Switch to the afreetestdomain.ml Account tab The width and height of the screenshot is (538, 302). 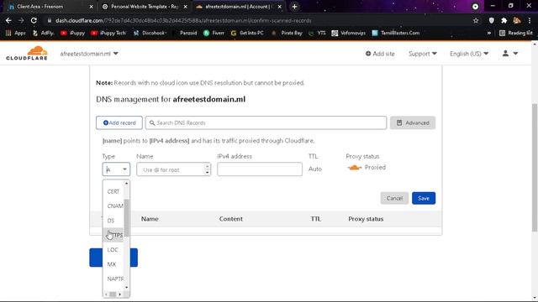[239, 7]
